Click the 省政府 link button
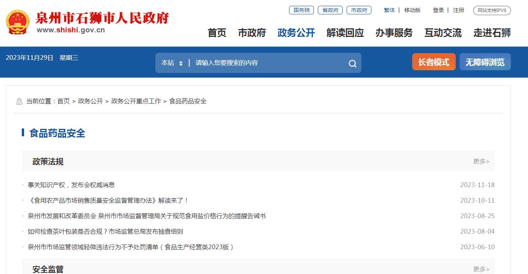Screen dimensions: 528x274 point(330,10)
